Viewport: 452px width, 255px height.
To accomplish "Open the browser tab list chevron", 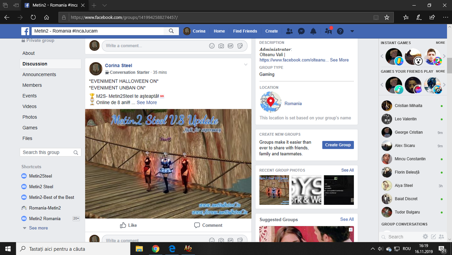I will coord(105,6).
